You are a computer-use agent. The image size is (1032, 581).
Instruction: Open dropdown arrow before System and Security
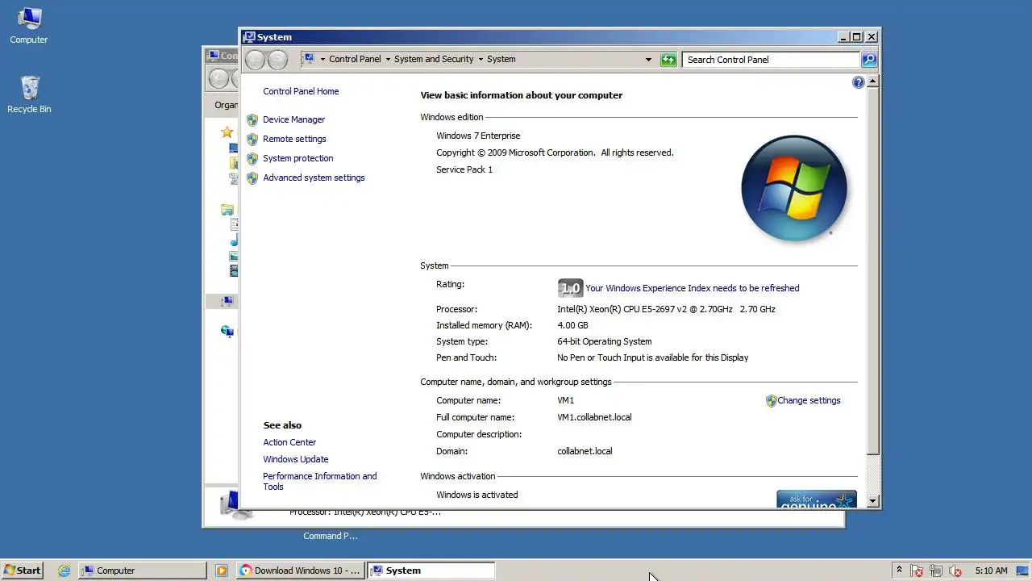click(388, 60)
